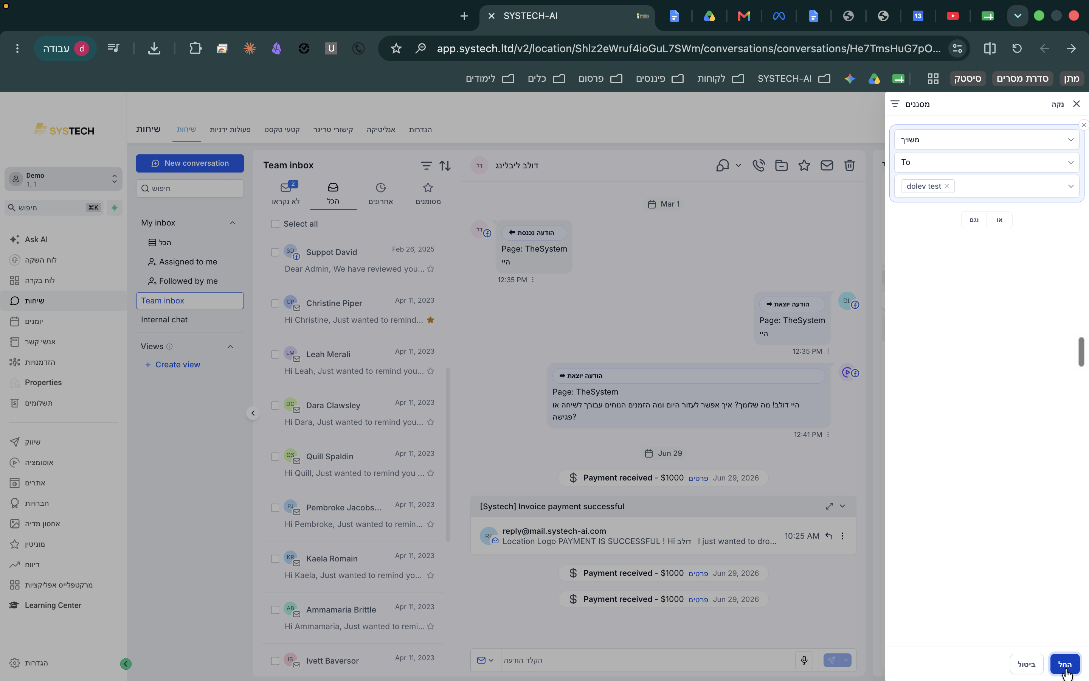This screenshot has width=1089, height=681.
Task: Click the phone call icon in conversation header
Action: pos(759,165)
